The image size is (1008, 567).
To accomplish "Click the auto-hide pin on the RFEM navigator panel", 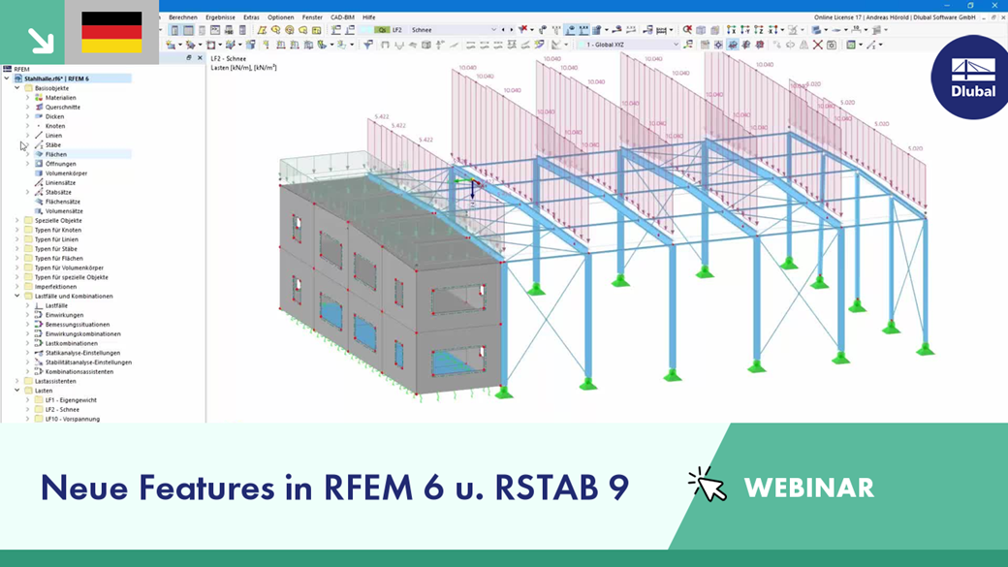I will (189, 57).
